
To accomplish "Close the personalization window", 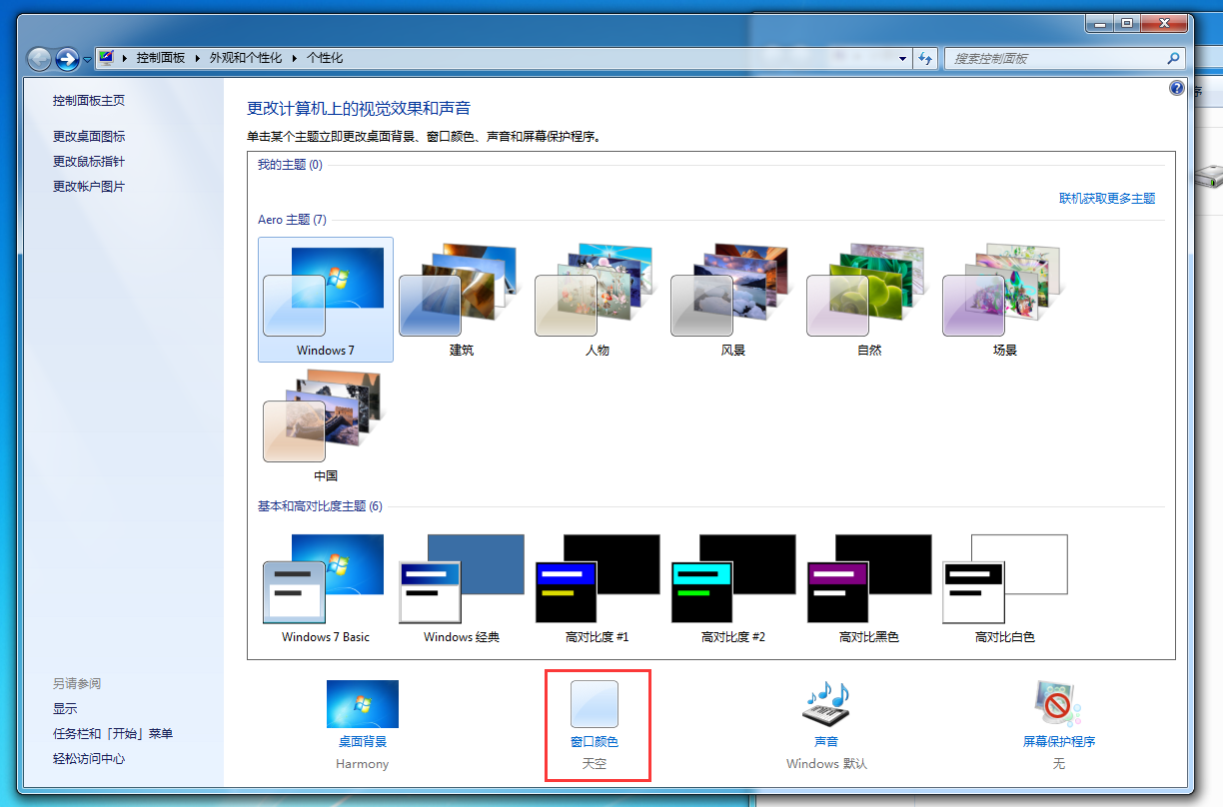I will tap(1164, 23).
